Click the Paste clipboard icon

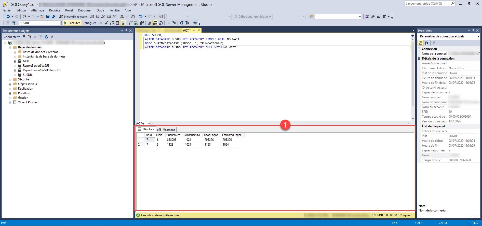[x=133, y=17]
